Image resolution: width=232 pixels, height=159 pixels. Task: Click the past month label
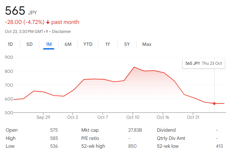tap(65, 22)
